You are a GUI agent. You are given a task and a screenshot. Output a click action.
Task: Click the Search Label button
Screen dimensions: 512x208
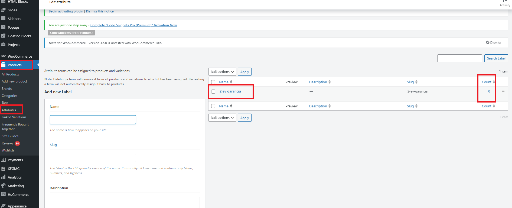(x=496, y=58)
